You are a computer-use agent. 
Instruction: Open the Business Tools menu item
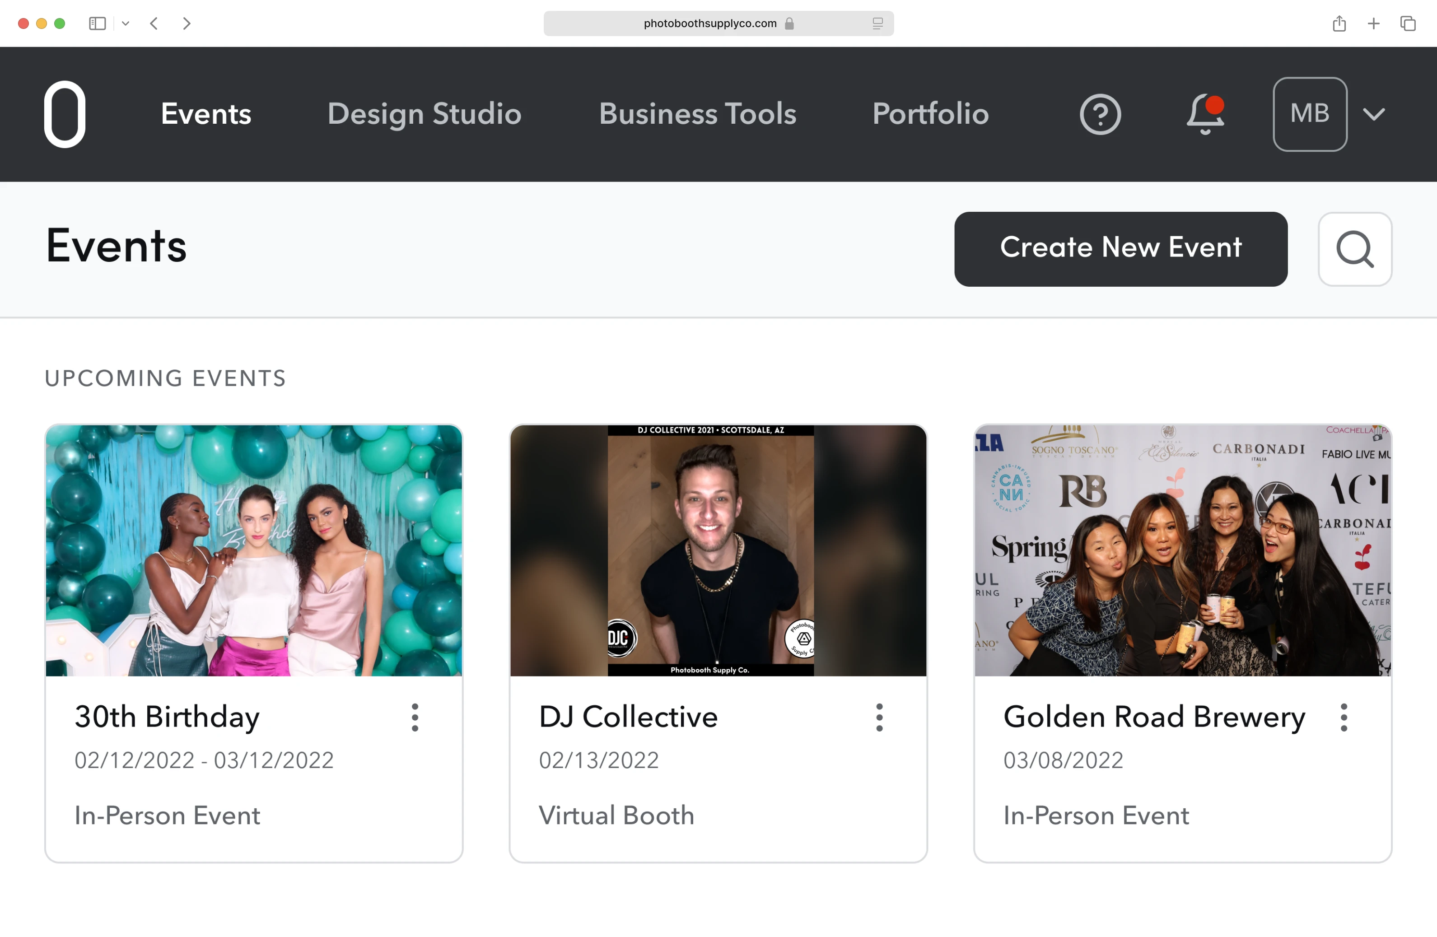click(x=697, y=114)
